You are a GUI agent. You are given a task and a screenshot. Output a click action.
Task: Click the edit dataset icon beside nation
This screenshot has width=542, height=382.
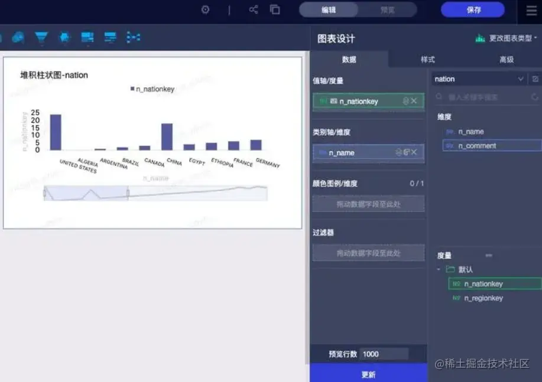[x=535, y=79]
